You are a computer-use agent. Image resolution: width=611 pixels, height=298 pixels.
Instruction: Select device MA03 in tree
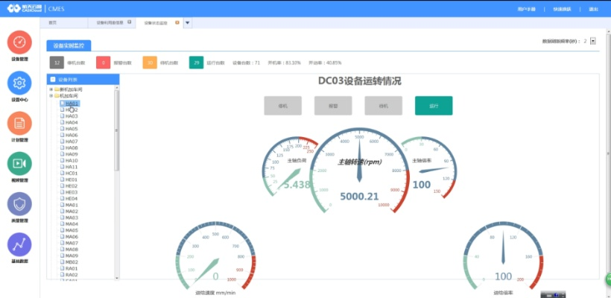pyautogui.click(x=72, y=218)
